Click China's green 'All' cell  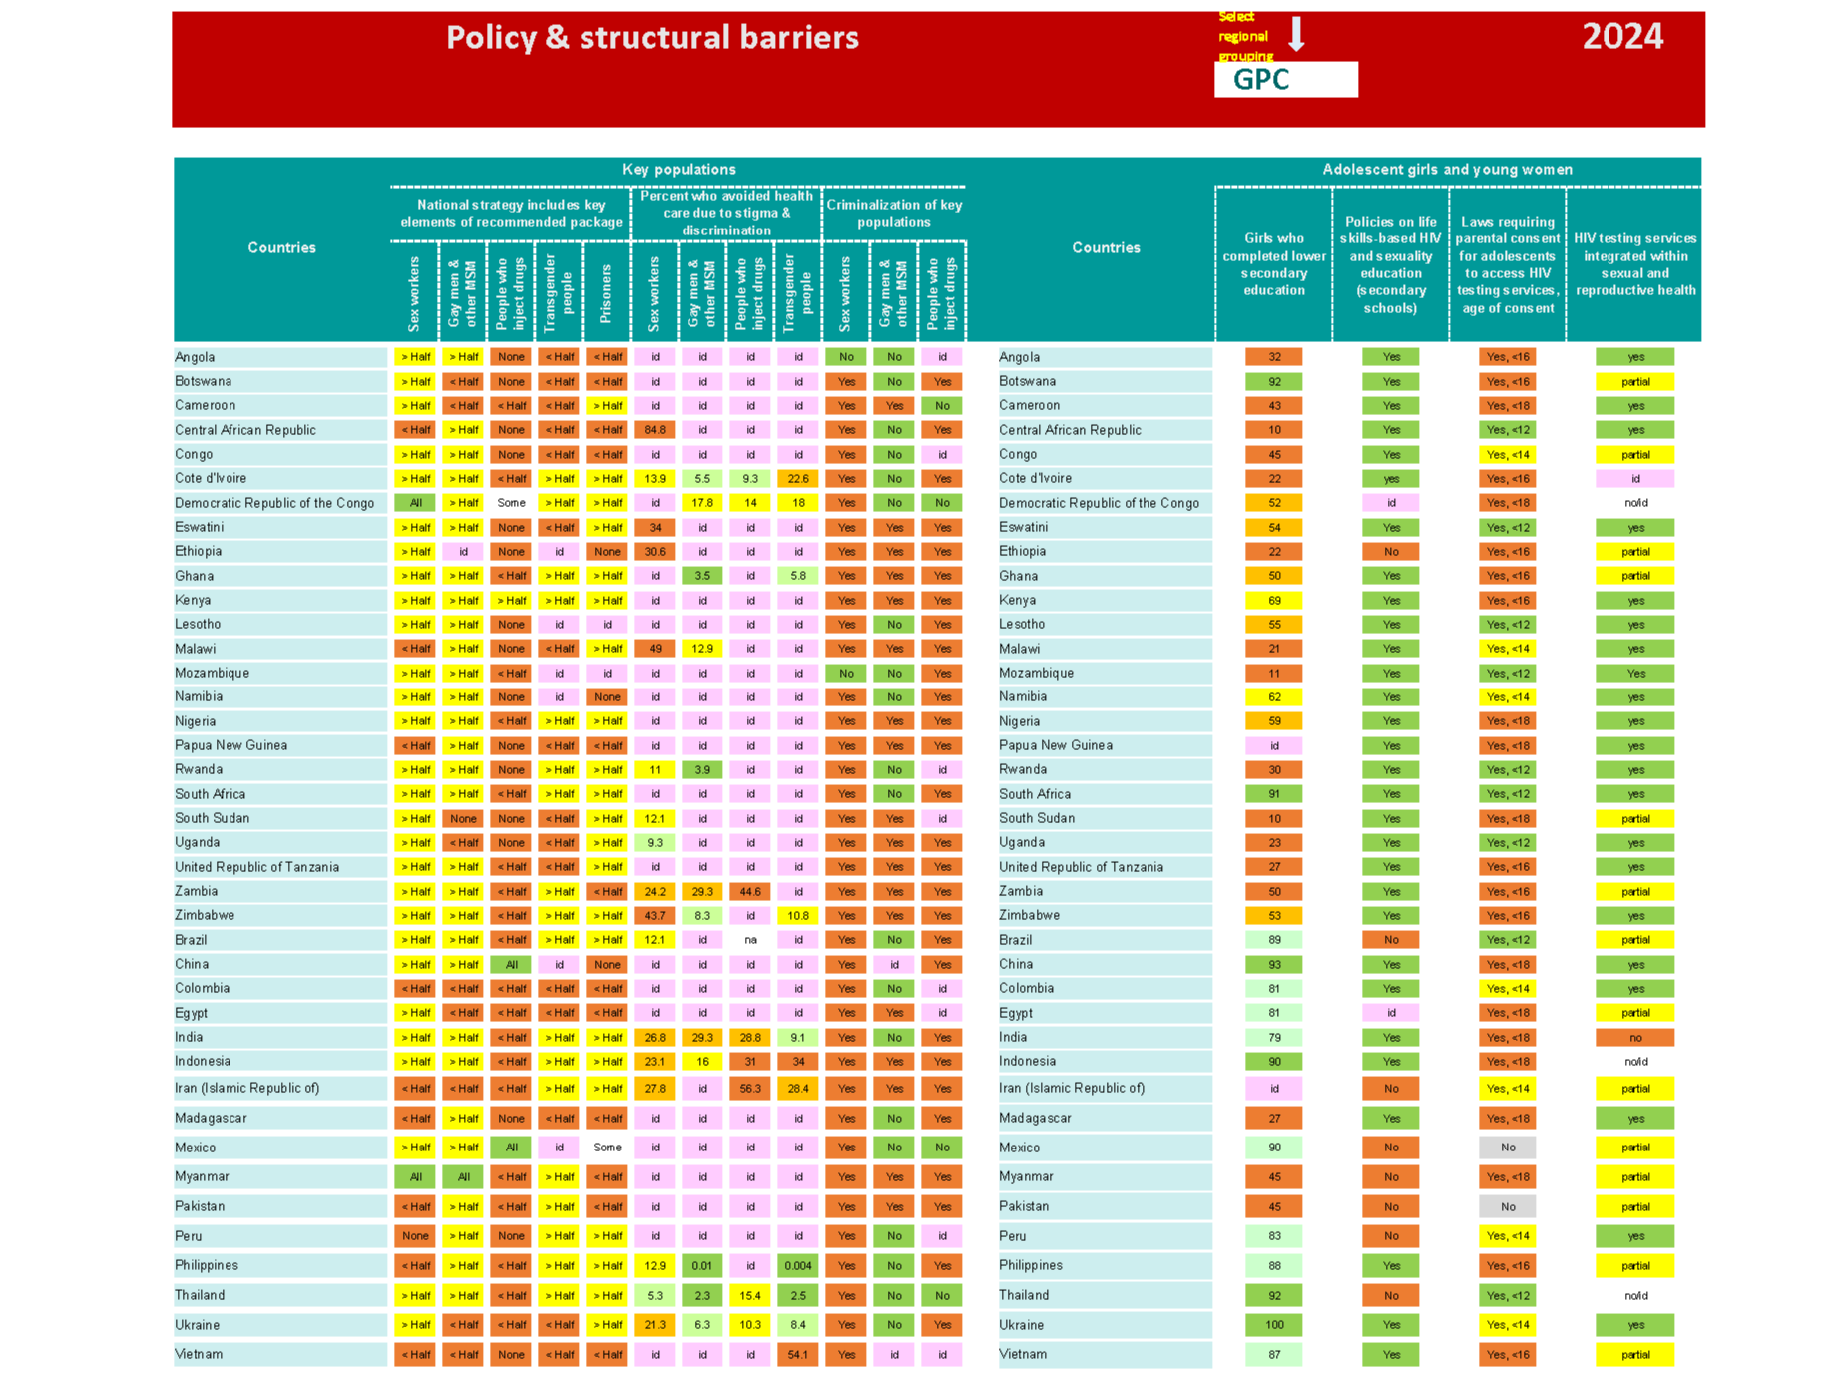[x=511, y=965]
